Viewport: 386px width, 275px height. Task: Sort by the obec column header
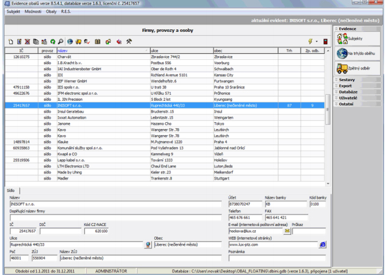245,51
